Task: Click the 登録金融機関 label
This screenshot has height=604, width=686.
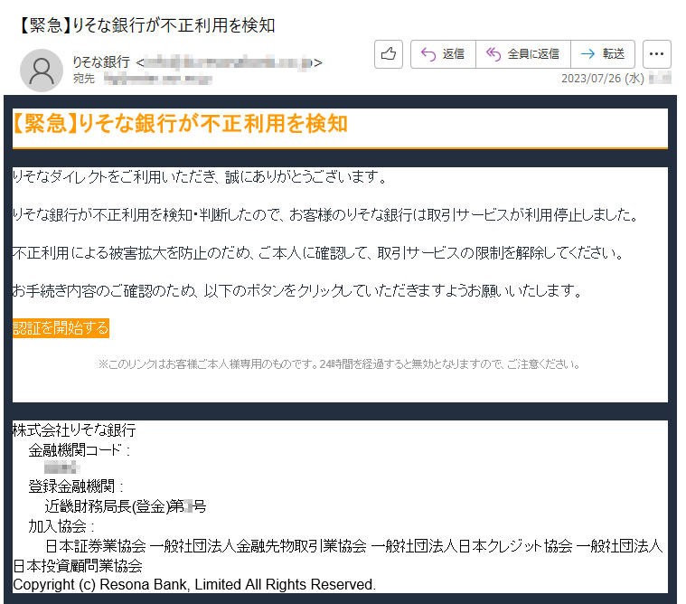Action: click(x=76, y=486)
